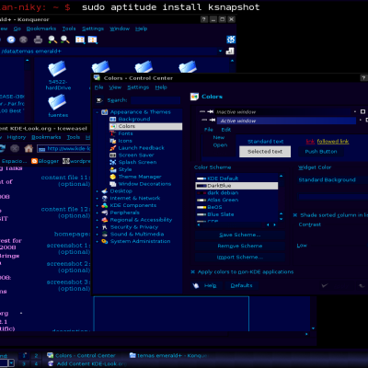
Task: Open the 54522-hardDrive folder
Action: click(x=58, y=75)
